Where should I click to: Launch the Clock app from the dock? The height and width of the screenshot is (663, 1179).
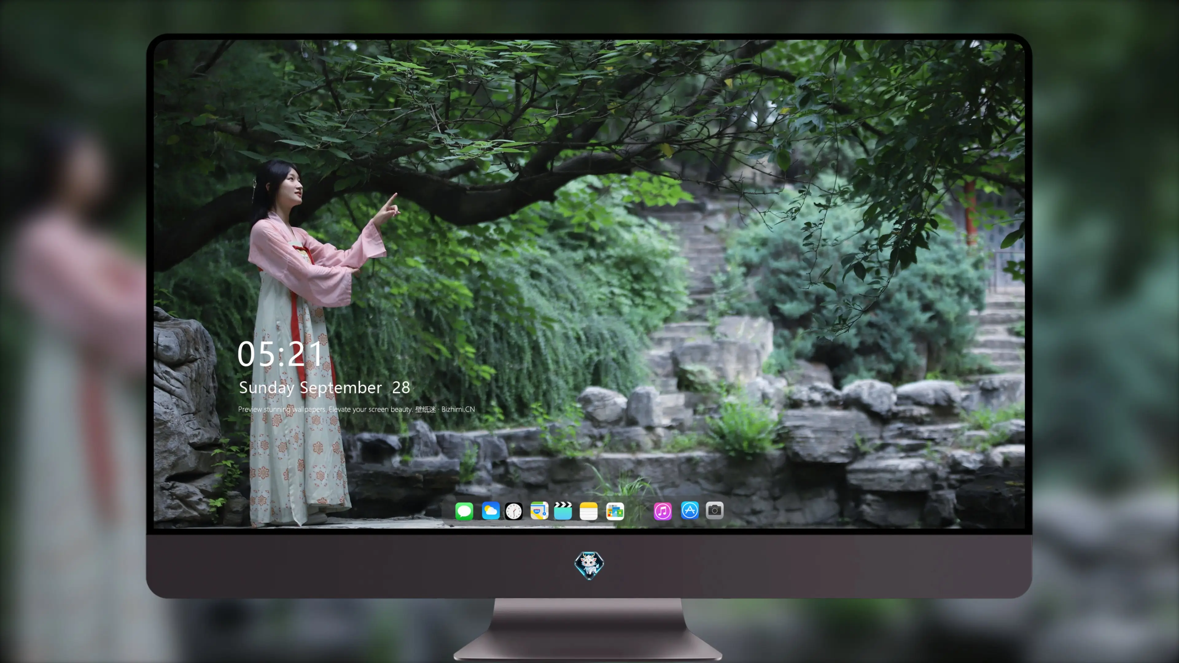[x=514, y=511]
